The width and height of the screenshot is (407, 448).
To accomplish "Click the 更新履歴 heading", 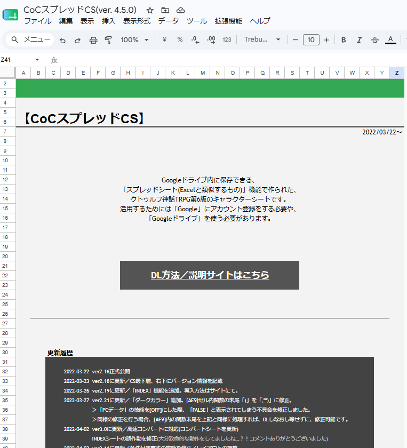I will click(x=60, y=353).
